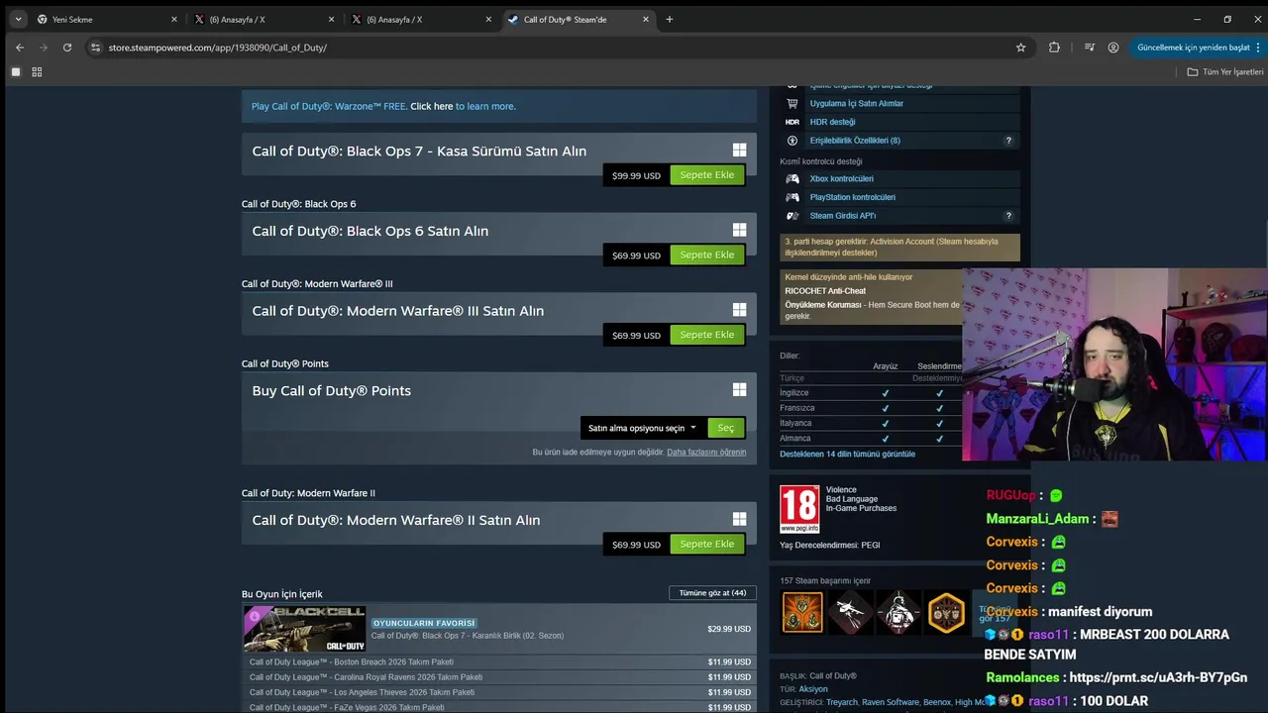
Task: Click the Steam Girdisi API icon
Action: (792, 216)
